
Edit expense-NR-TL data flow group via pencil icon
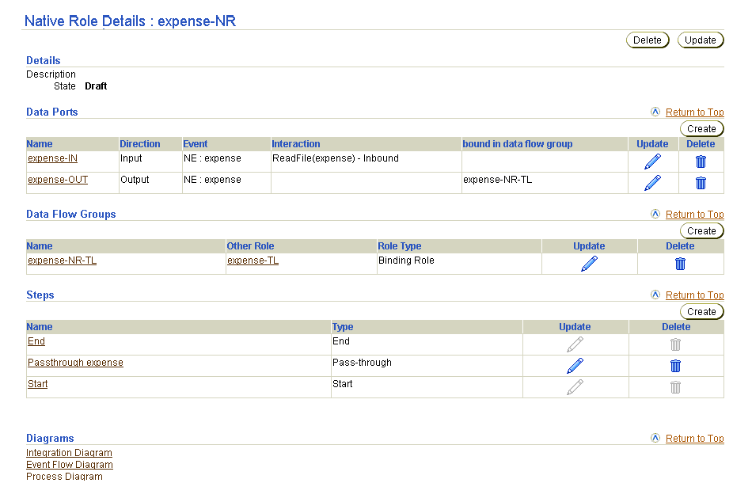[590, 264]
